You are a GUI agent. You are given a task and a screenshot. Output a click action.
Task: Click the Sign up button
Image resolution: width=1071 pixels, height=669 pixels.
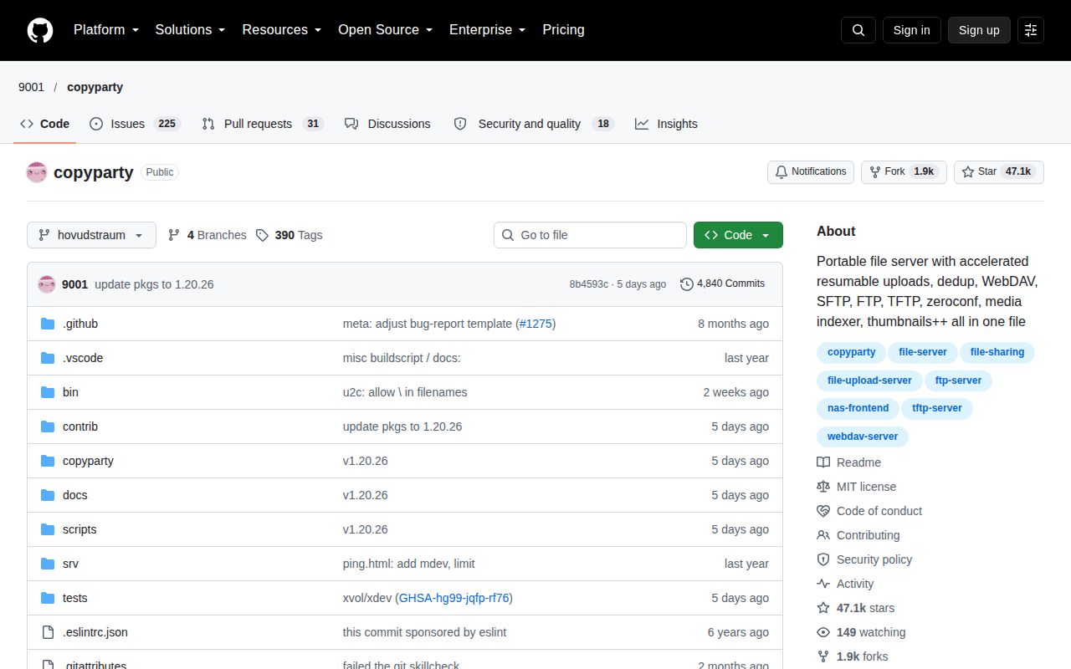[979, 30]
